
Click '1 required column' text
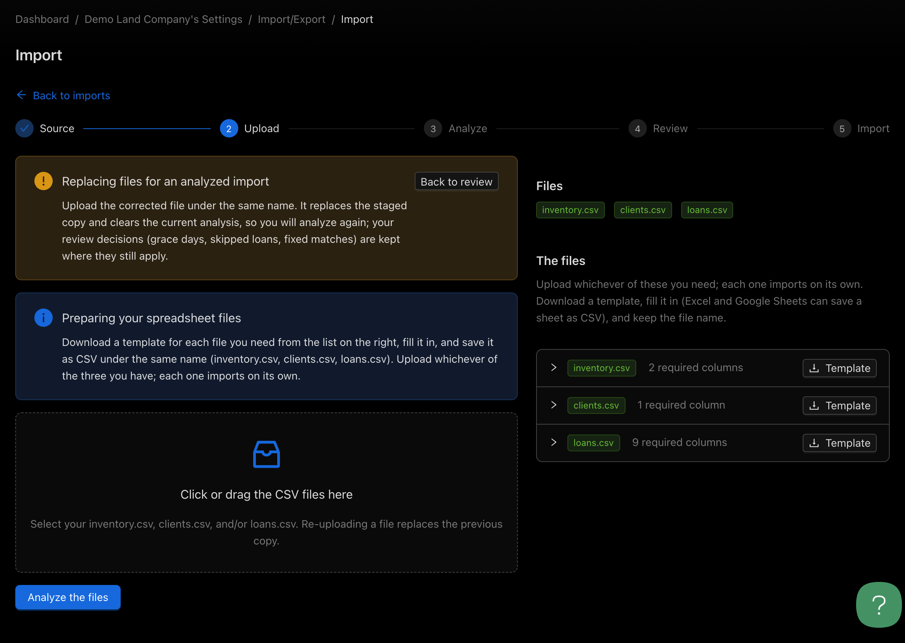click(681, 405)
